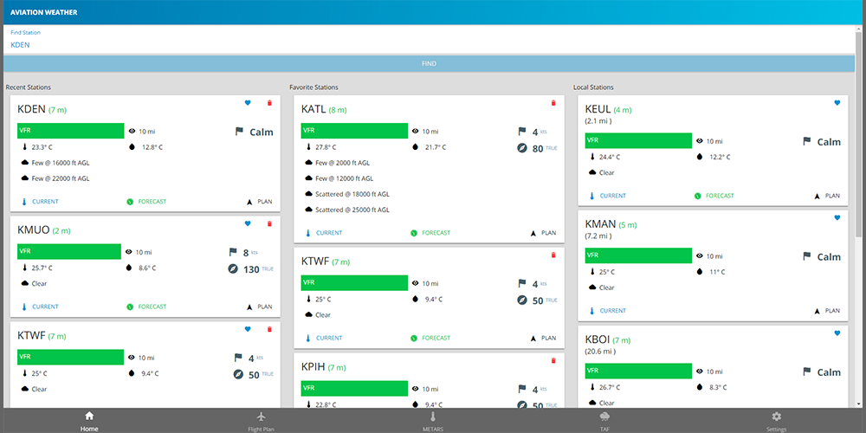Screen dimensions: 866x433
Task: Favorite the KBOI local station
Action: point(837,333)
